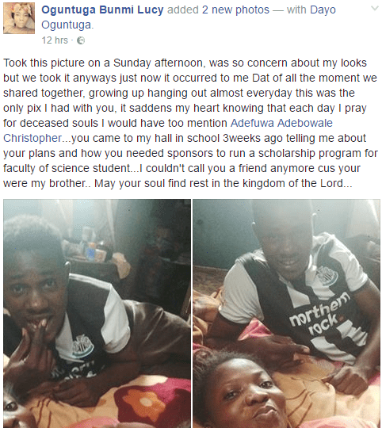This screenshot has height=428, width=382.
Task: Click the Christopher tagged name link
Action: 32,138
